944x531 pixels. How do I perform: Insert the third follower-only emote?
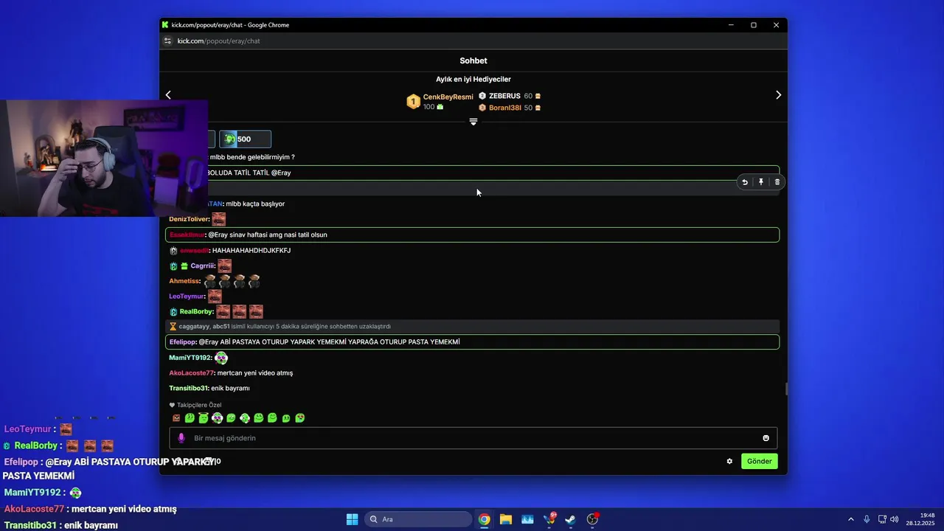[x=204, y=418]
